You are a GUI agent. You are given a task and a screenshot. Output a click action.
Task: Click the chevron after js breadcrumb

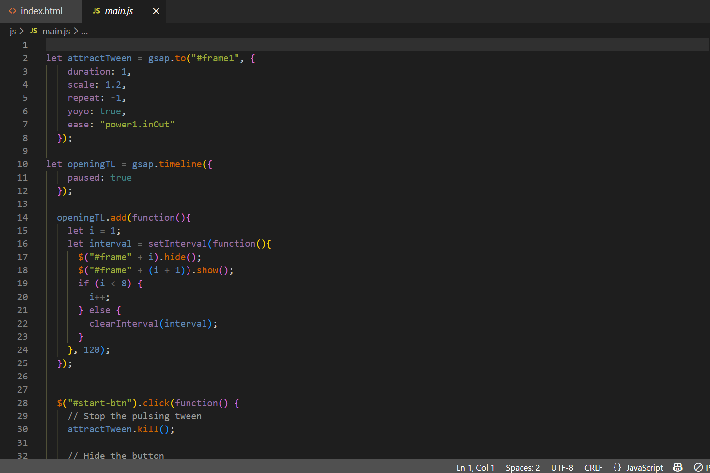point(22,31)
